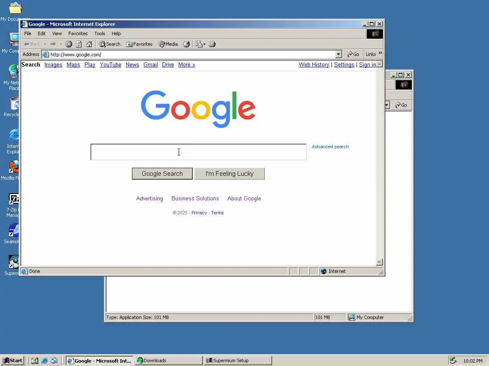Go to Home page via house icon
This screenshot has width=489, height=366.
(x=89, y=44)
